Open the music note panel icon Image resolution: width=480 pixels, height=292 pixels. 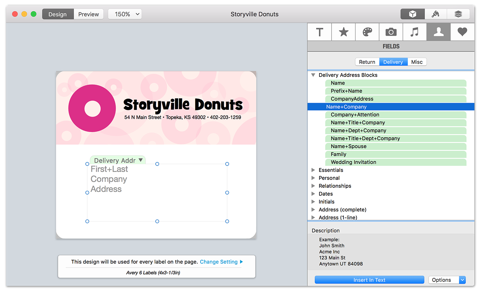pos(415,32)
